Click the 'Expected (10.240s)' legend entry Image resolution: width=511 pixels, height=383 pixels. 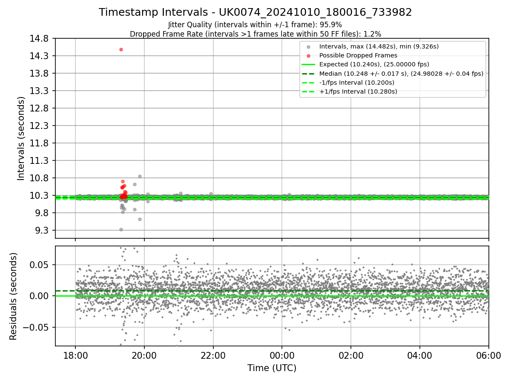tap(374, 64)
